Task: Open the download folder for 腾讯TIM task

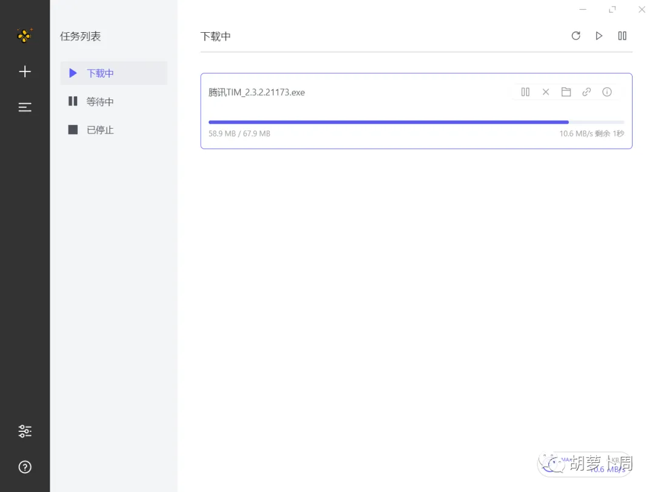Action: coord(566,92)
